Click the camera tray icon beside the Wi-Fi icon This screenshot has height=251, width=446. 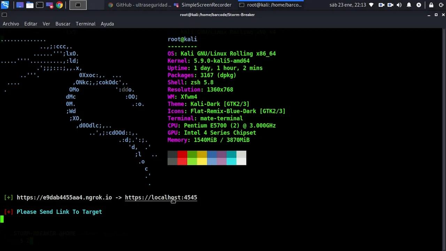click(381, 5)
